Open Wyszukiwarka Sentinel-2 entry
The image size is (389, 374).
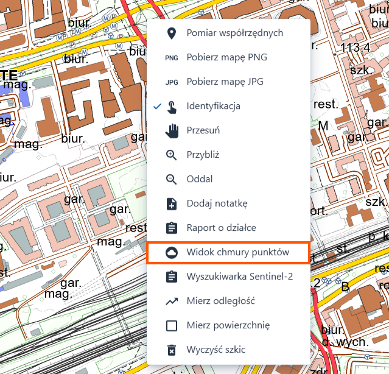(228, 277)
